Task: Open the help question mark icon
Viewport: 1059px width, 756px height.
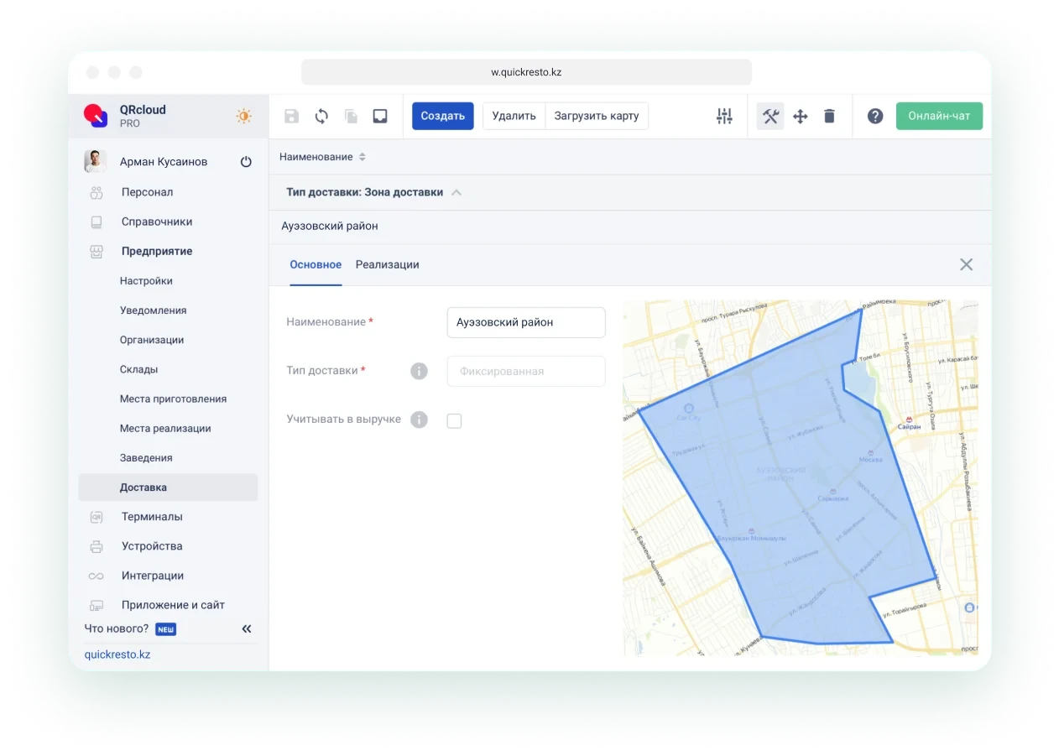Action: (875, 117)
